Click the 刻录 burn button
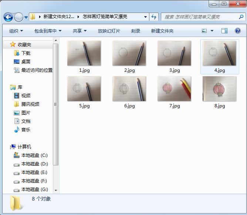 click(136, 31)
